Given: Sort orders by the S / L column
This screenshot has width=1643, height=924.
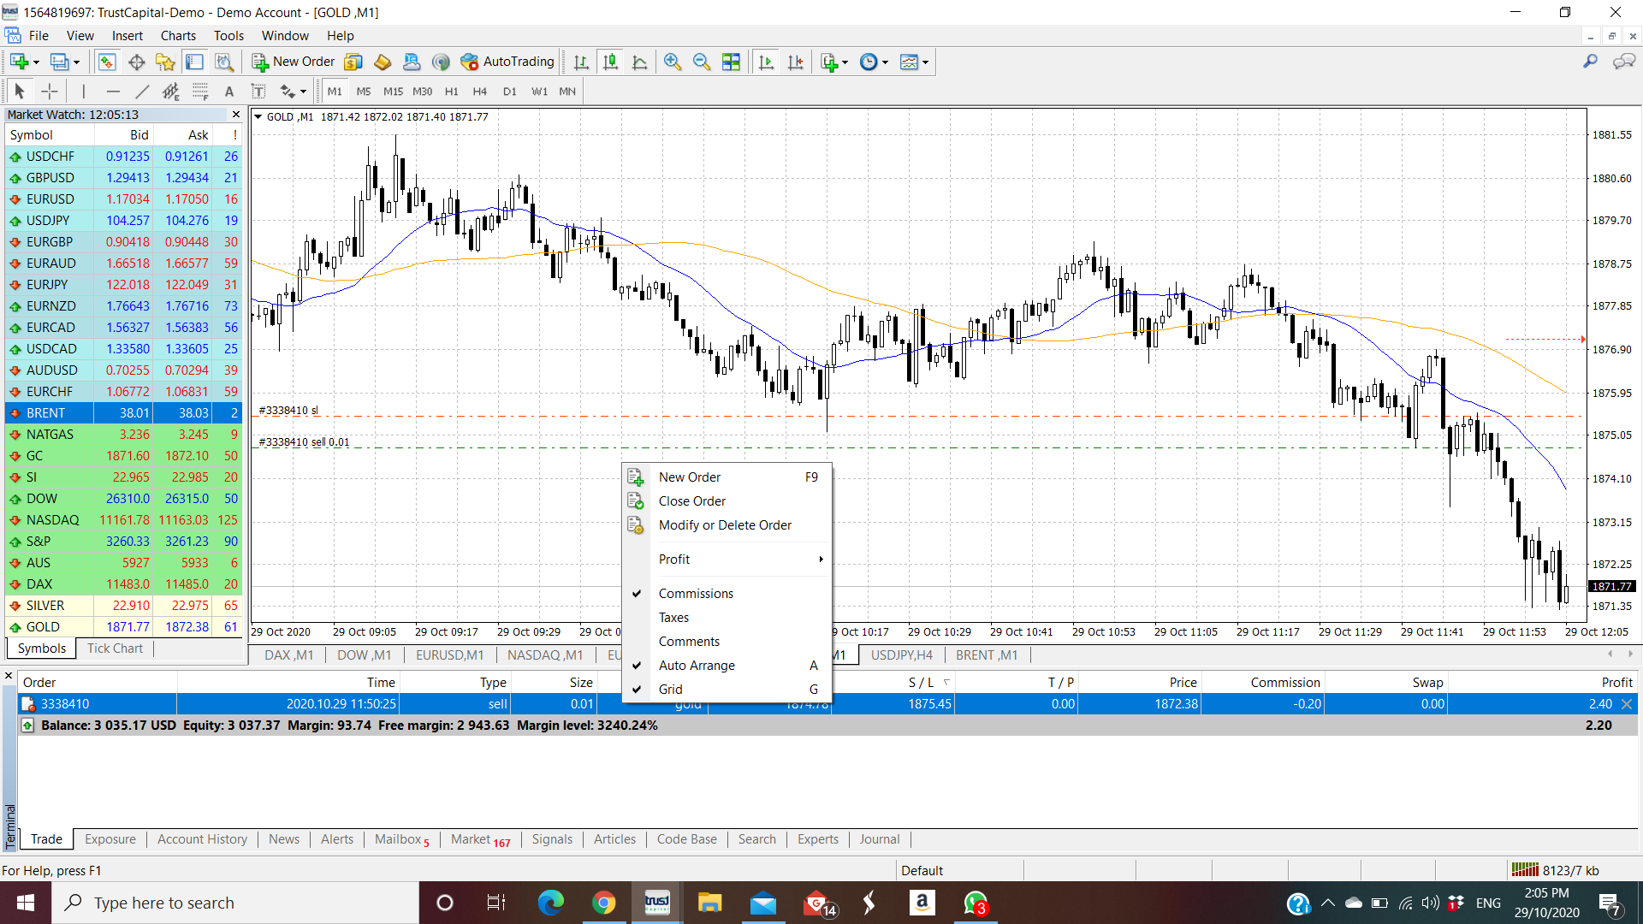Looking at the screenshot, I should 893,682.
